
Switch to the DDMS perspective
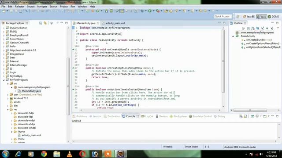point(273,17)
